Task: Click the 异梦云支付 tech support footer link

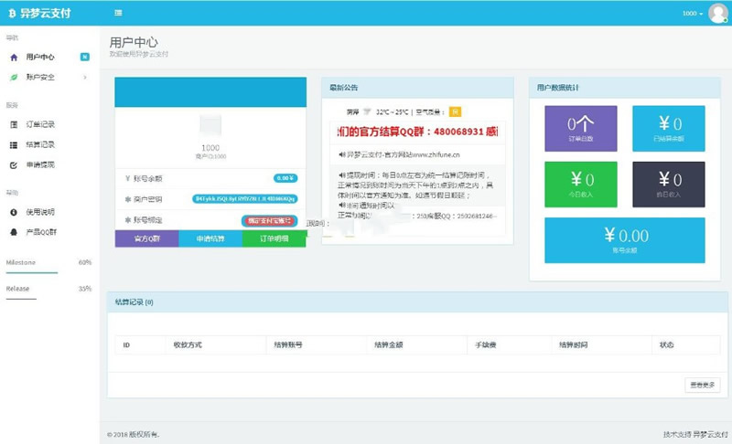Action: coord(710,434)
